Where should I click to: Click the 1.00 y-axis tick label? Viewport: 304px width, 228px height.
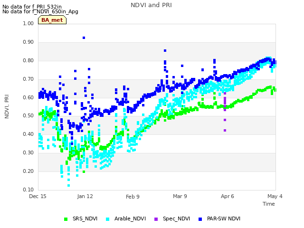(x=28, y=23)
